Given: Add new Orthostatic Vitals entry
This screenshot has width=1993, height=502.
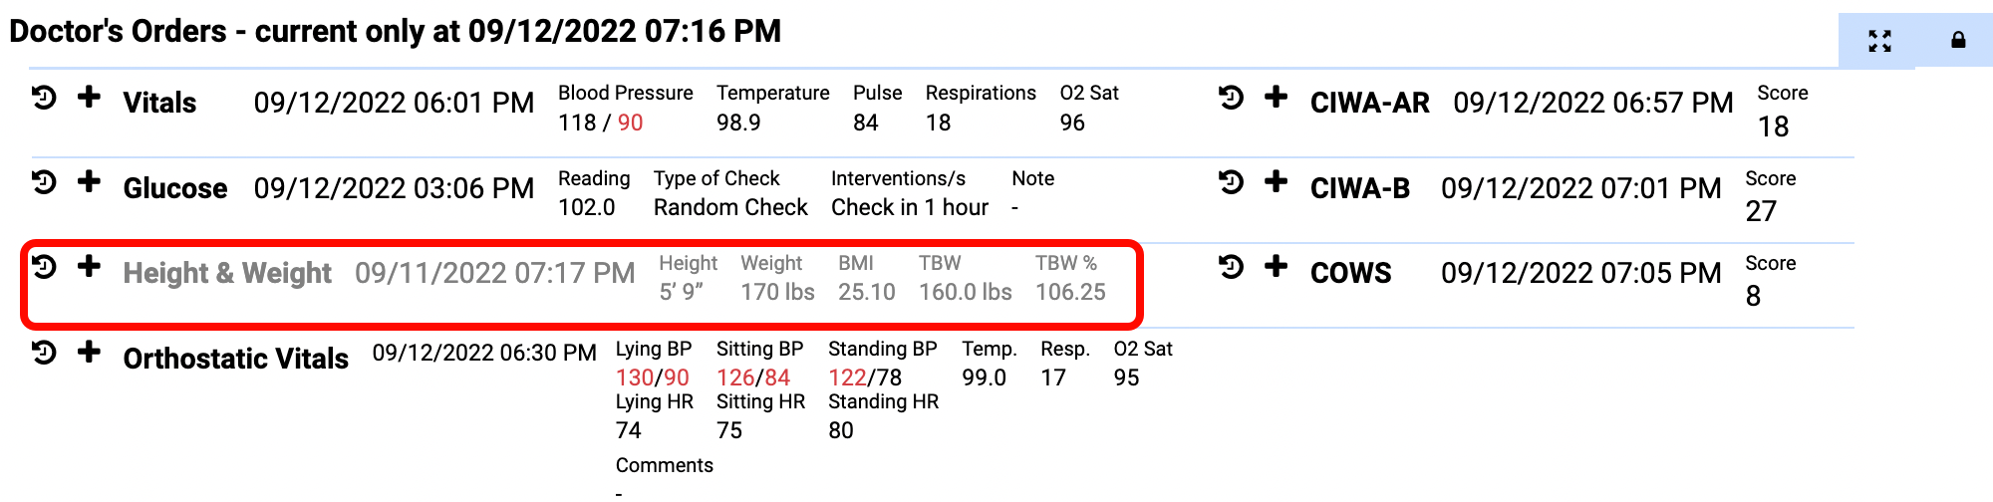Looking at the screenshot, I should (89, 353).
